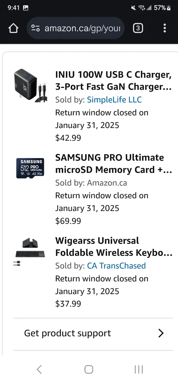This screenshot has height=382, width=178.
Task: Open the recent apps navigation button
Action: 139,369
